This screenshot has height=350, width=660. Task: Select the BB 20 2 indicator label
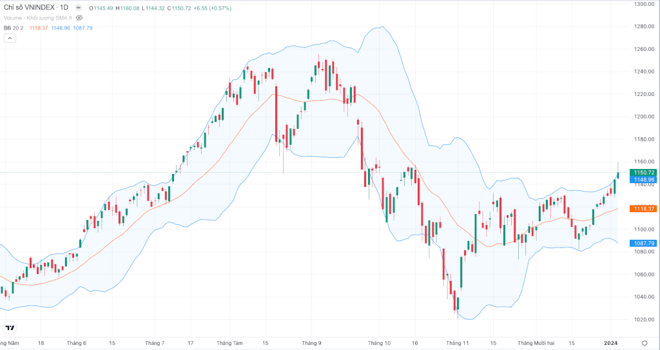(14, 28)
